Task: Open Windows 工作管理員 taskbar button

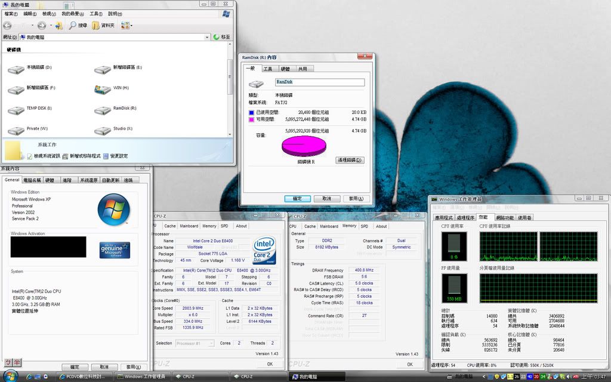Action: click(143, 377)
